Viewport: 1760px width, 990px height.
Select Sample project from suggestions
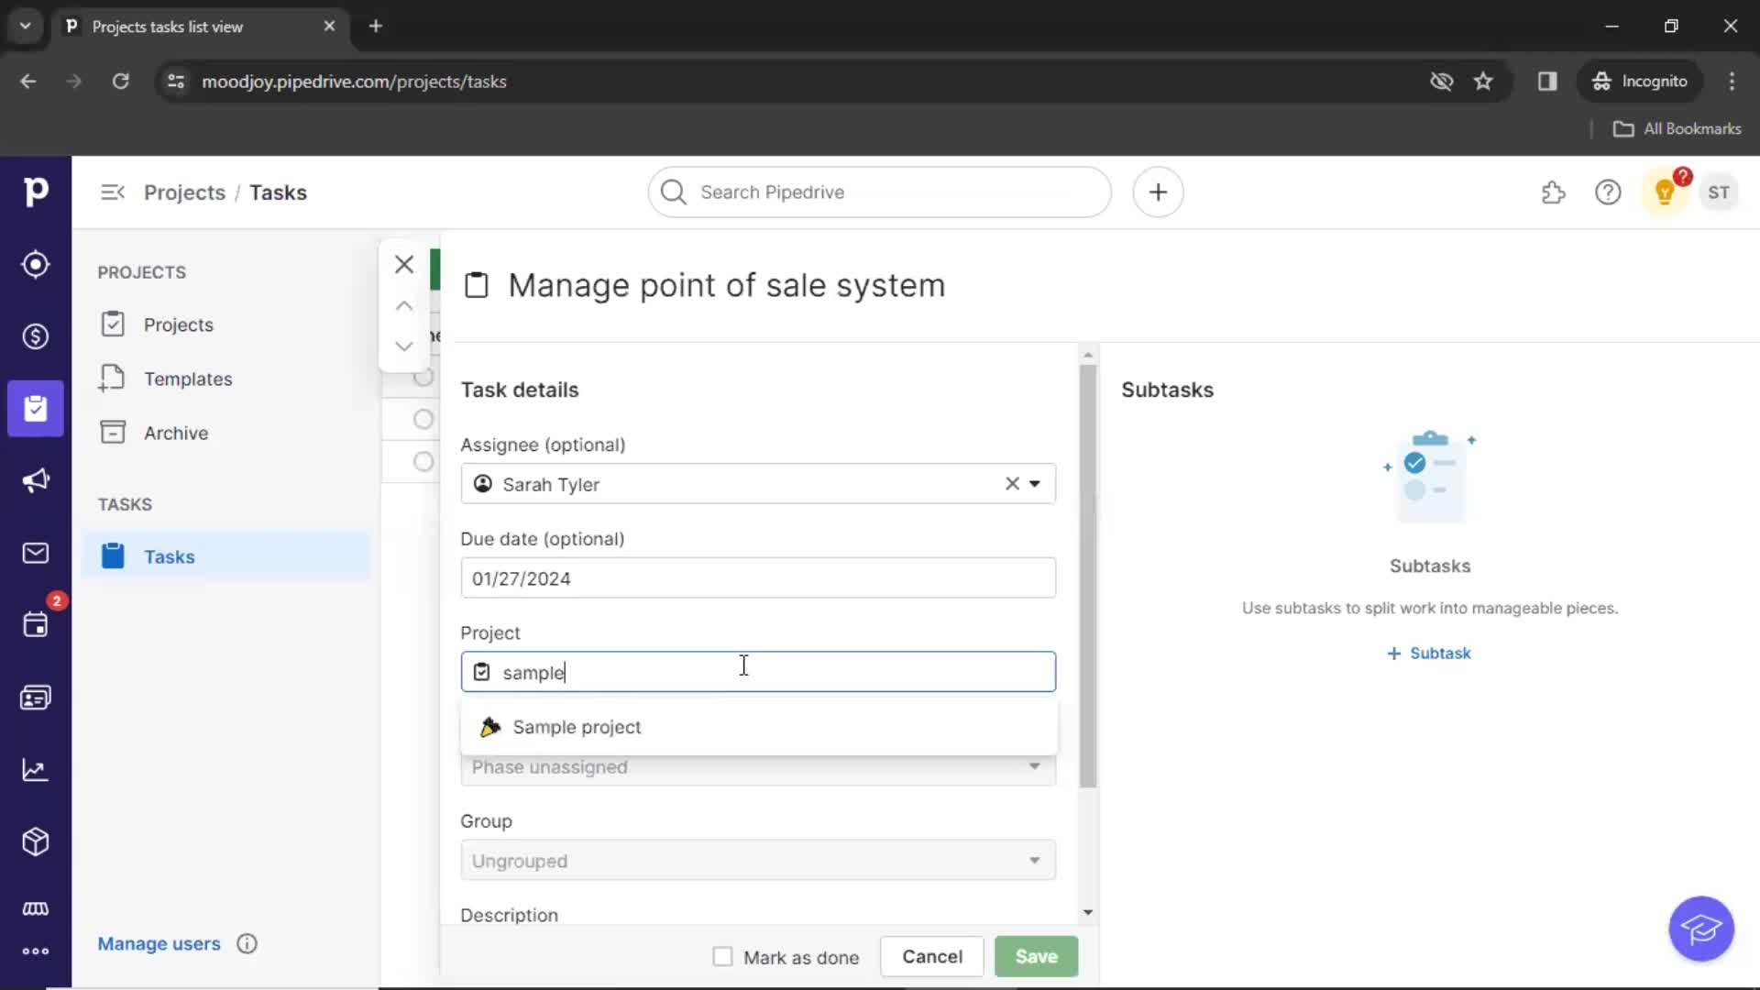click(759, 727)
